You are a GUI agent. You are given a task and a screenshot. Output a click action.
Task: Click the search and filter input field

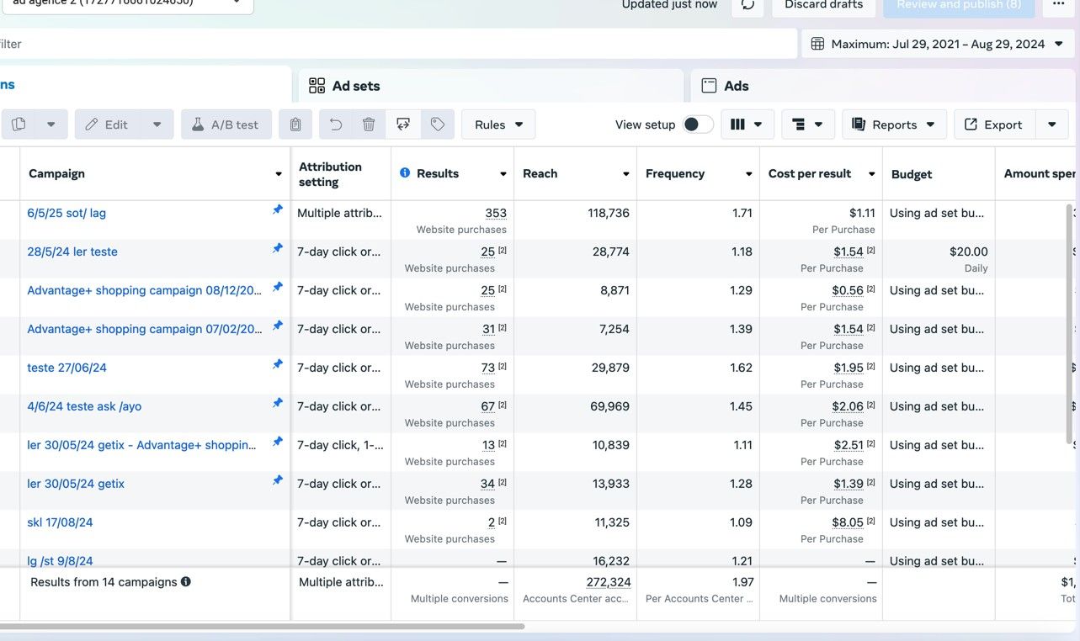coord(396,44)
